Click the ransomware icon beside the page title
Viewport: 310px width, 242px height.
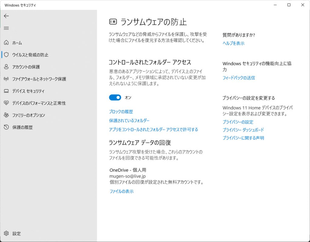113,22
